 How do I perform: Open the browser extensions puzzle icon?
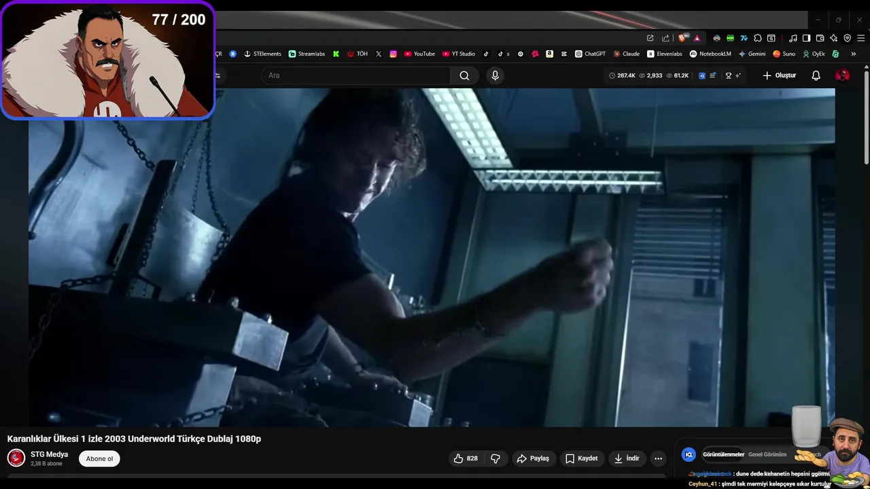[x=757, y=38]
